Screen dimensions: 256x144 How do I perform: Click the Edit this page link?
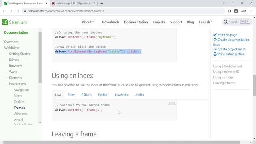coord(227,35)
